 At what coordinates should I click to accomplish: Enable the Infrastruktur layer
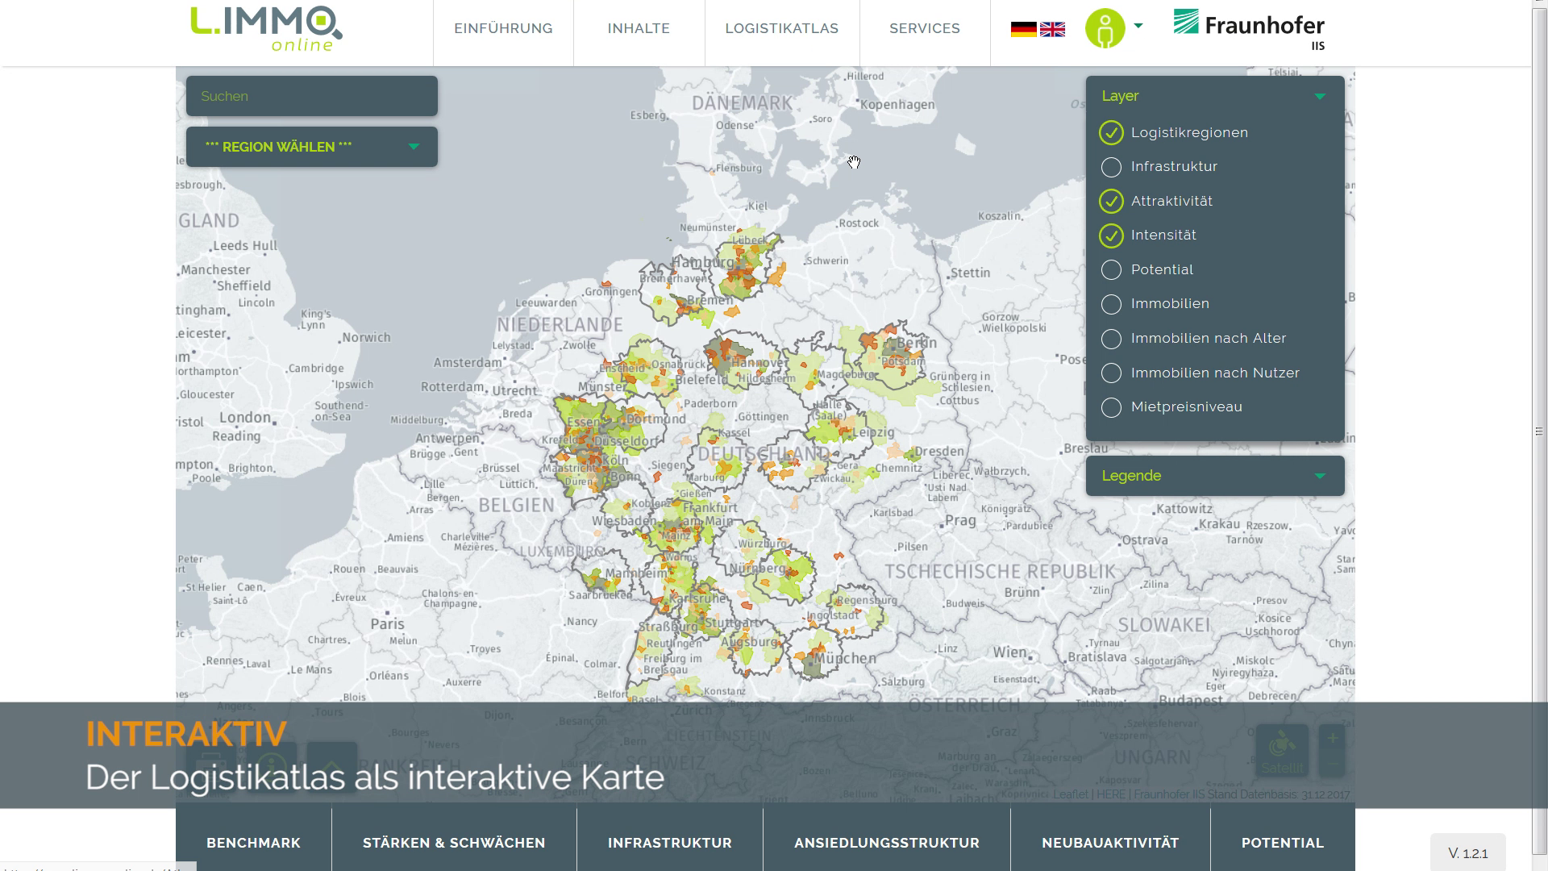(1111, 167)
